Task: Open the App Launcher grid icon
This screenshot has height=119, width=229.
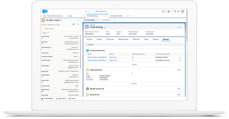Action: pos(44,16)
